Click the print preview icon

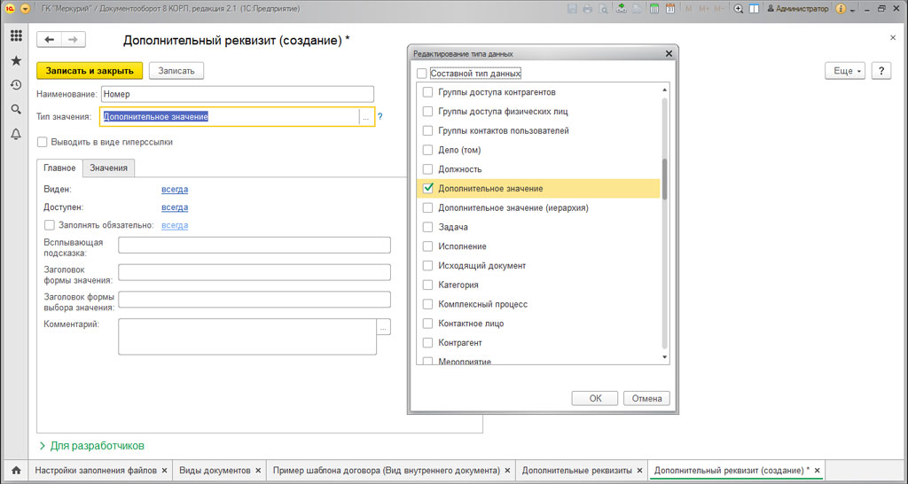603,9
